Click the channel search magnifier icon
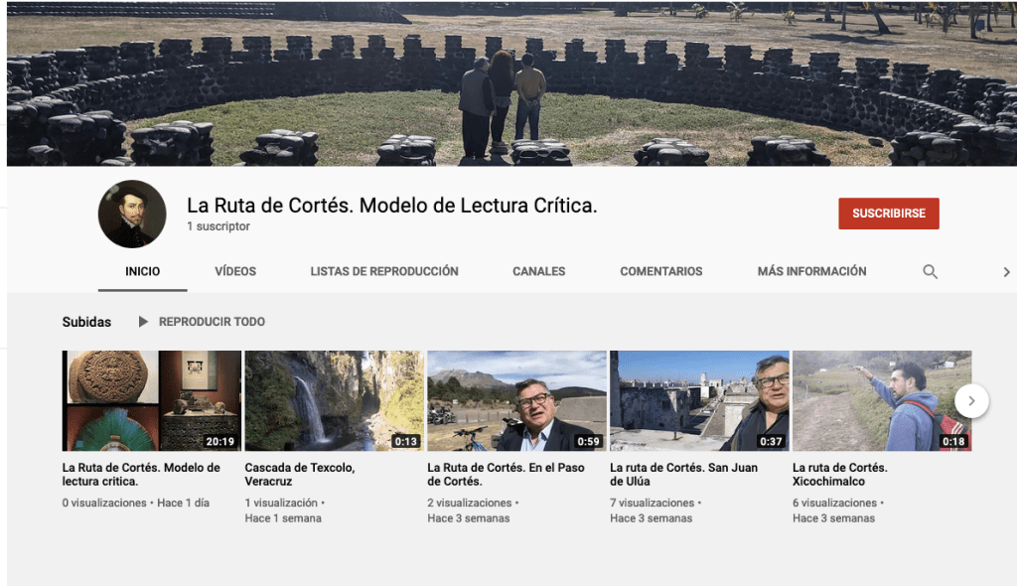Image resolution: width=1017 pixels, height=586 pixels. pyautogui.click(x=930, y=271)
